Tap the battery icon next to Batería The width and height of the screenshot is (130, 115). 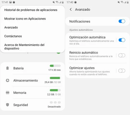click(8, 68)
